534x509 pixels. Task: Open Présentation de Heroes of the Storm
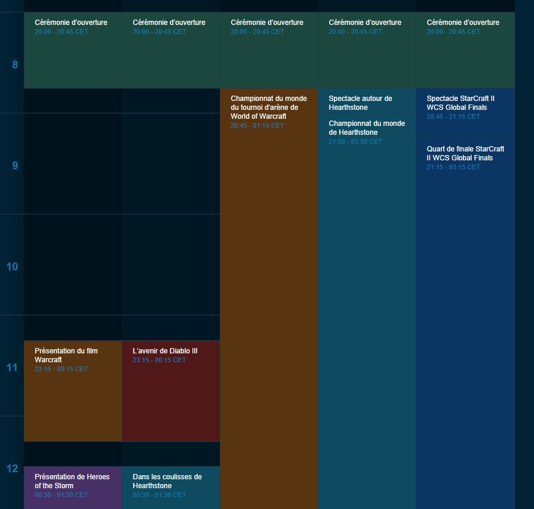pos(73,488)
